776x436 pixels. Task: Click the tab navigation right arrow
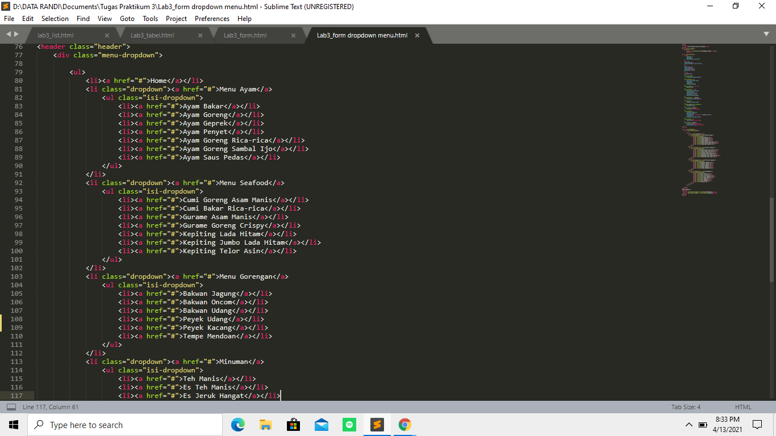point(16,35)
